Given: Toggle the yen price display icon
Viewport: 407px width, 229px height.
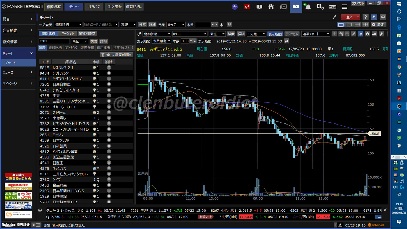Looking at the screenshot, I should [361, 34].
